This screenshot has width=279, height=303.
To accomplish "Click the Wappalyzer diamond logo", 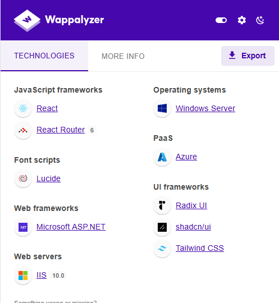I will click(x=27, y=20).
